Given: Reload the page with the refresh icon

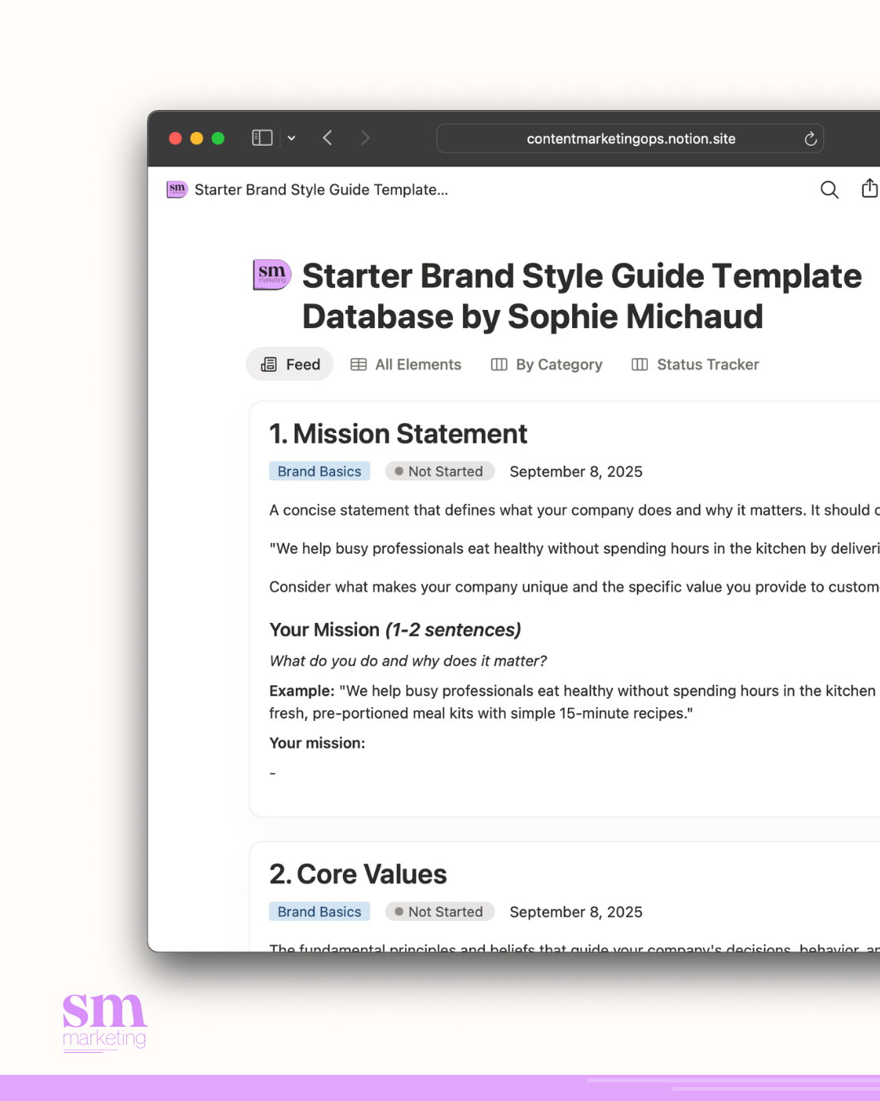Looking at the screenshot, I should pyautogui.click(x=810, y=139).
